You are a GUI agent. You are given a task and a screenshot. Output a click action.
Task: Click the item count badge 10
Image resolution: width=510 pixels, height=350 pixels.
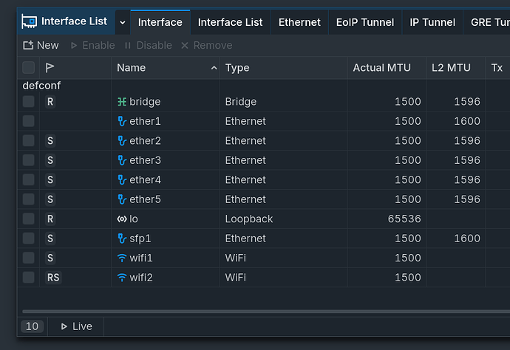[x=32, y=326]
